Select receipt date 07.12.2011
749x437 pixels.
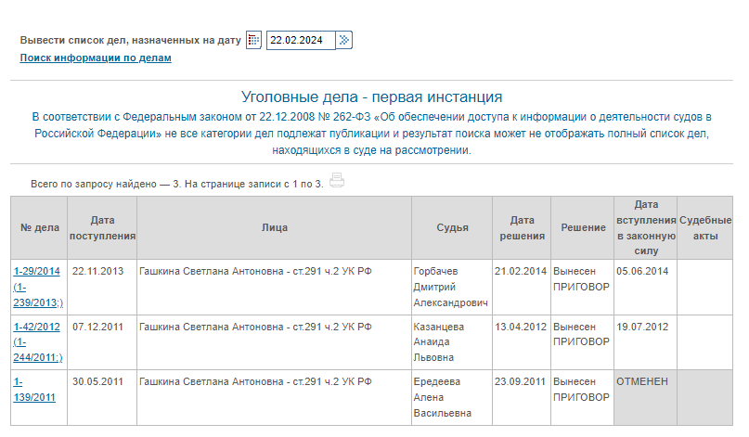pos(98,327)
